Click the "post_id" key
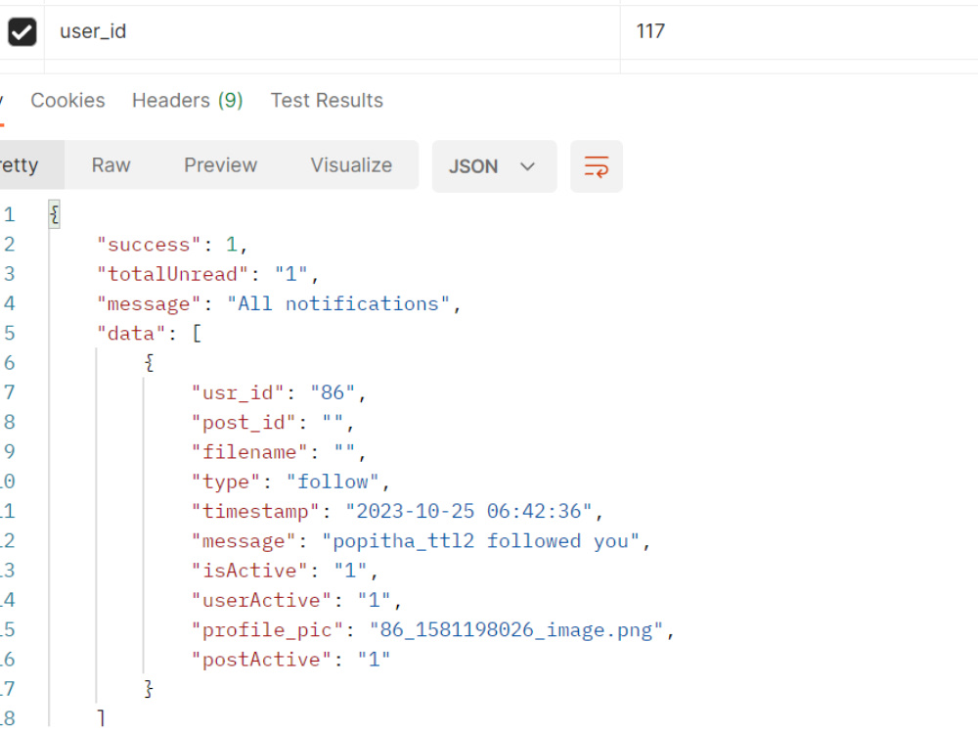Screen dimensions: 978x734 click(x=244, y=423)
